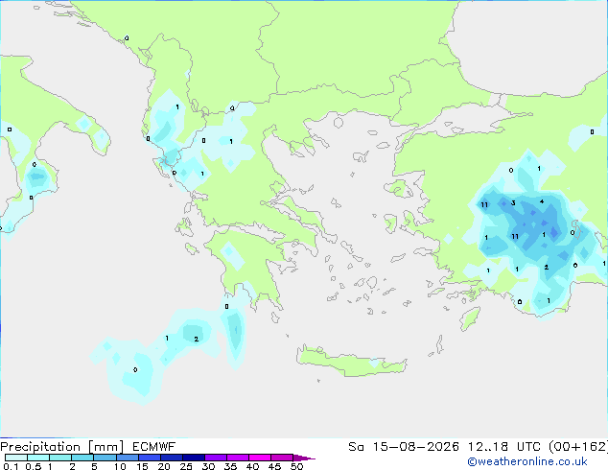Pick the legend swatch between 10 and 15

[x=127, y=458]
